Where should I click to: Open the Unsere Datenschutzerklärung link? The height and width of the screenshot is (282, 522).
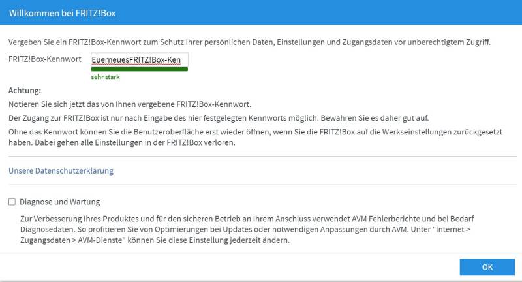[x=61, y=171]
